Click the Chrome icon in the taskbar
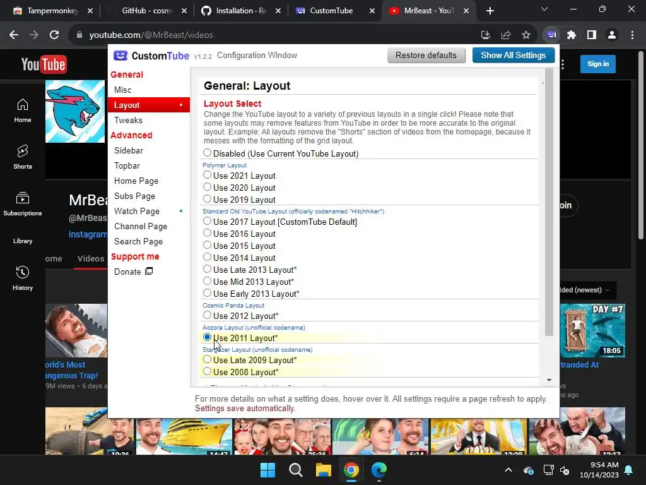This screenshot has width=646, height=485. [x=351, y=470]
